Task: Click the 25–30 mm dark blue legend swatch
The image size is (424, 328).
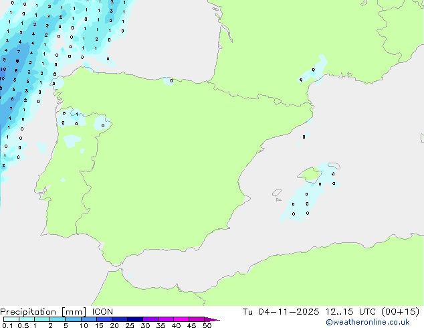Action: coord(135,319)
